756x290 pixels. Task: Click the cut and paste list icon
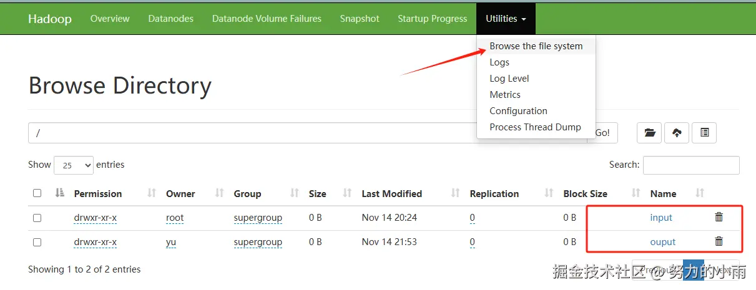click(x=704, y=133)
